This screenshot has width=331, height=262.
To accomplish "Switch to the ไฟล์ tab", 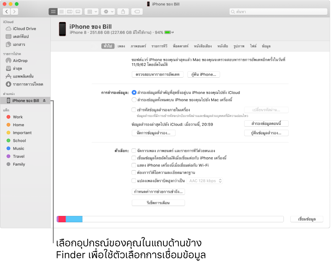I will tap(253, 46).
